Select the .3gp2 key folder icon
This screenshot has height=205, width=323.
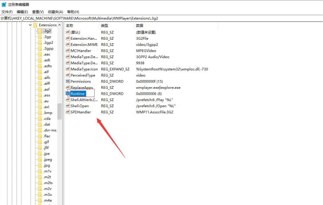(40, 43)
